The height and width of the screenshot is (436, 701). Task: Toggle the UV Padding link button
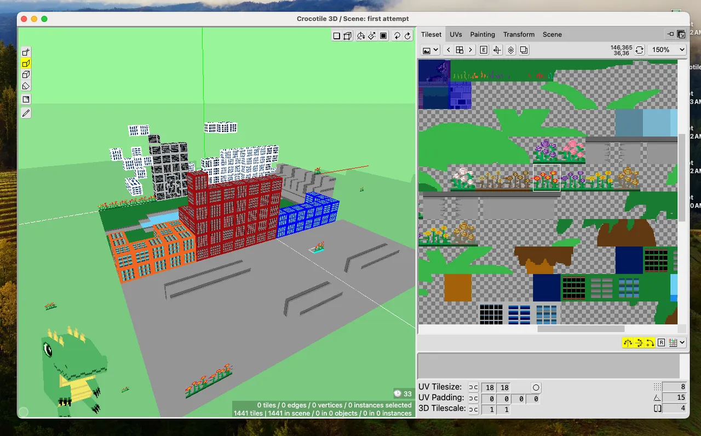[x=474, y=399]
